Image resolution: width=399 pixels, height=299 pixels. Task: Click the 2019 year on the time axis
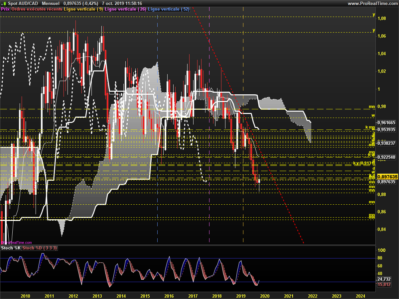pos(241,296)
